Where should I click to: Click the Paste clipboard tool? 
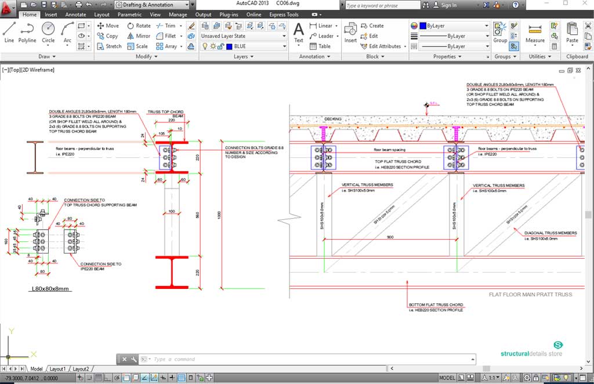point(572,33)
